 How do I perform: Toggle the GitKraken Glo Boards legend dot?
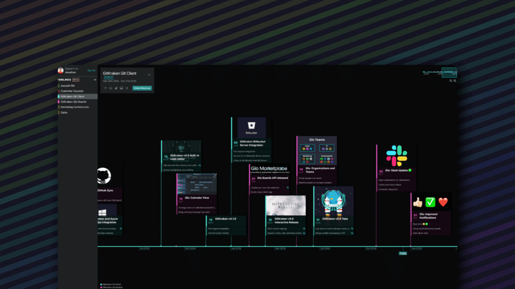pyautogui.click(x=101, y=287)
